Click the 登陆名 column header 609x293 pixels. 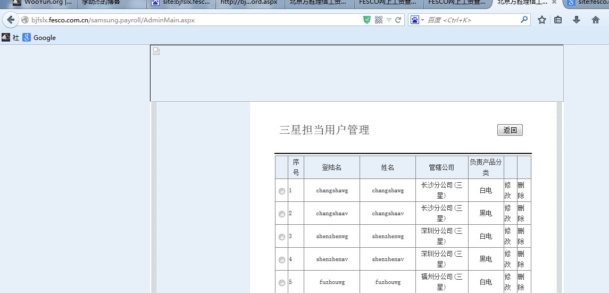[x=332, y=167]
